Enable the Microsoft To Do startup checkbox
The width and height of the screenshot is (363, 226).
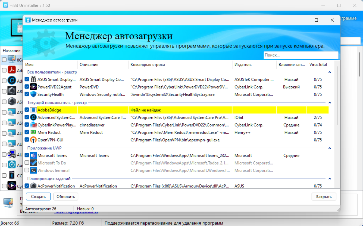point(27,163)
